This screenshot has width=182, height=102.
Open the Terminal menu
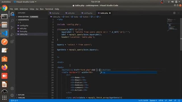(49, 9)
